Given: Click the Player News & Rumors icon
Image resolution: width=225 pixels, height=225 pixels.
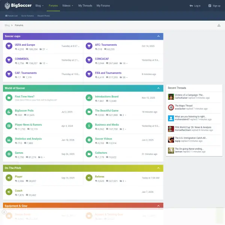Looking at the screenshot, I should (9, 126).
